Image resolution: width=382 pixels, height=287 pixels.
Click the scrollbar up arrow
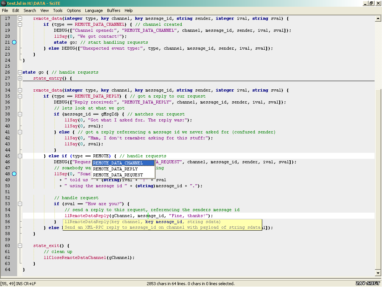tap(378, 18)
